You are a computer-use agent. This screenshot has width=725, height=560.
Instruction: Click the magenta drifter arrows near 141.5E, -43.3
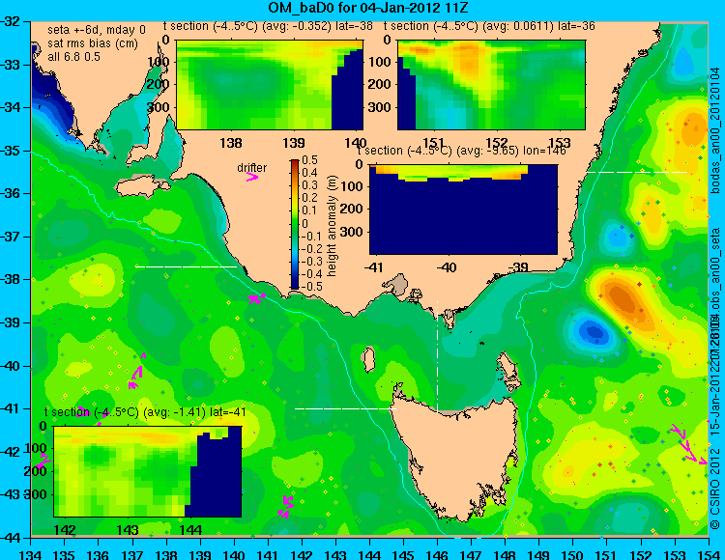[286, 507]
